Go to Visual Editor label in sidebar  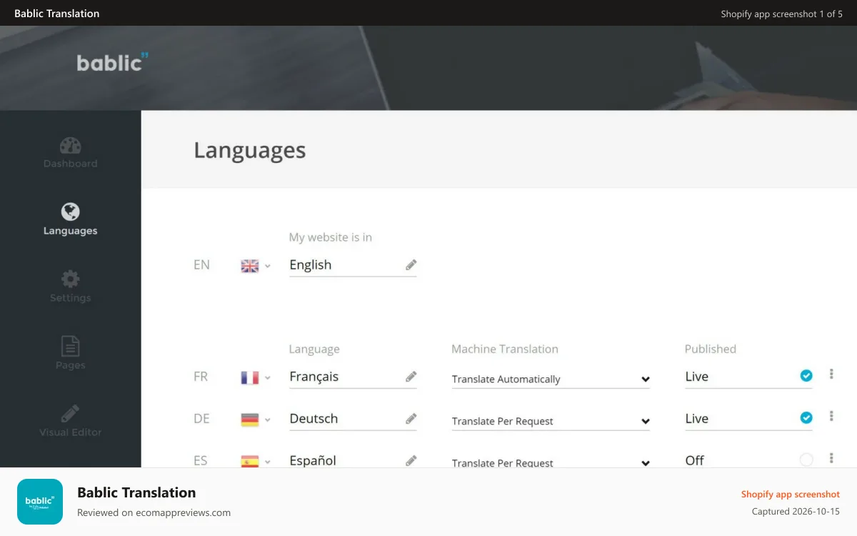pyautogui.click(x=70, y=432)
